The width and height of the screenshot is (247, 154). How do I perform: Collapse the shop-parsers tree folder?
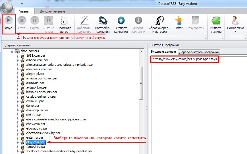pos(12,51)
